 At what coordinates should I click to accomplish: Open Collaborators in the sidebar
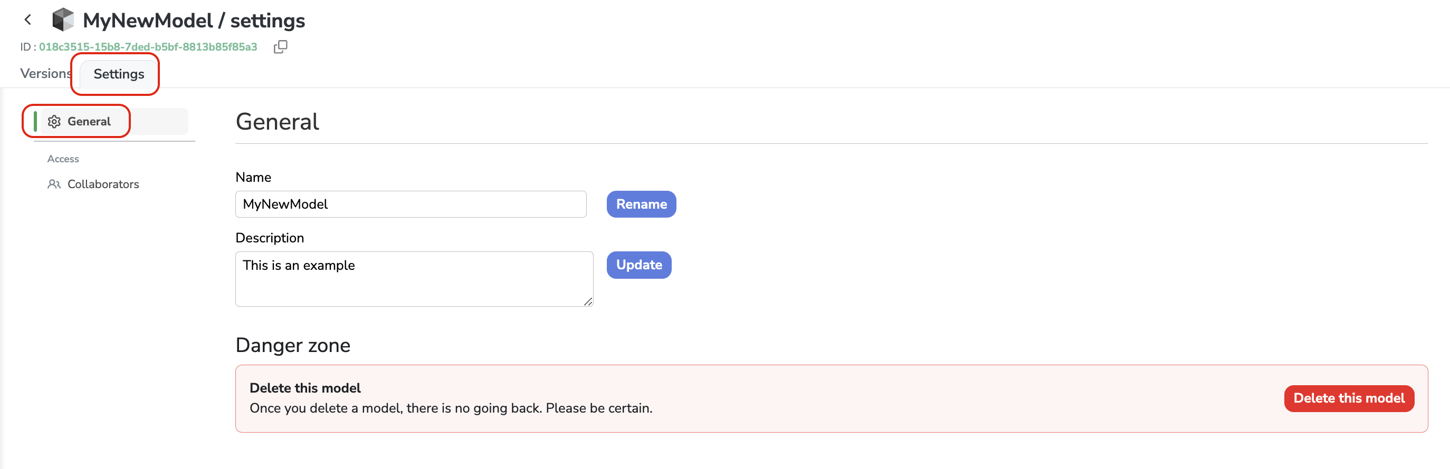pos(103,184)
